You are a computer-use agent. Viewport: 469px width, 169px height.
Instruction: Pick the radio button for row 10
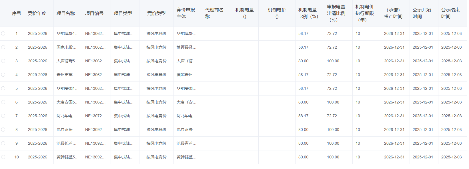(3, 157)
